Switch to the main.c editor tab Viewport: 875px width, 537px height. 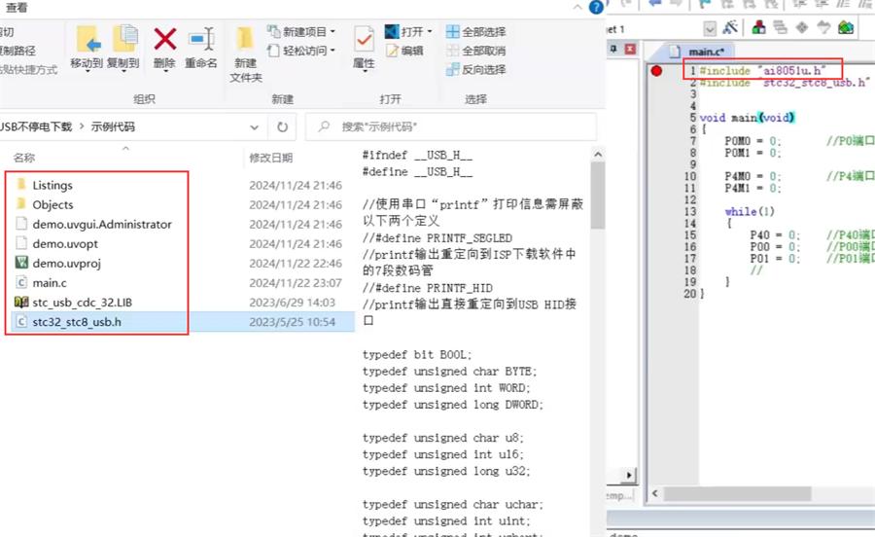coord(707,51)
